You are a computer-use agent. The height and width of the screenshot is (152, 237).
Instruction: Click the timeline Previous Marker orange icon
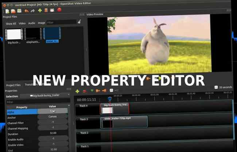pyautogui.click(x=98, y=91)
